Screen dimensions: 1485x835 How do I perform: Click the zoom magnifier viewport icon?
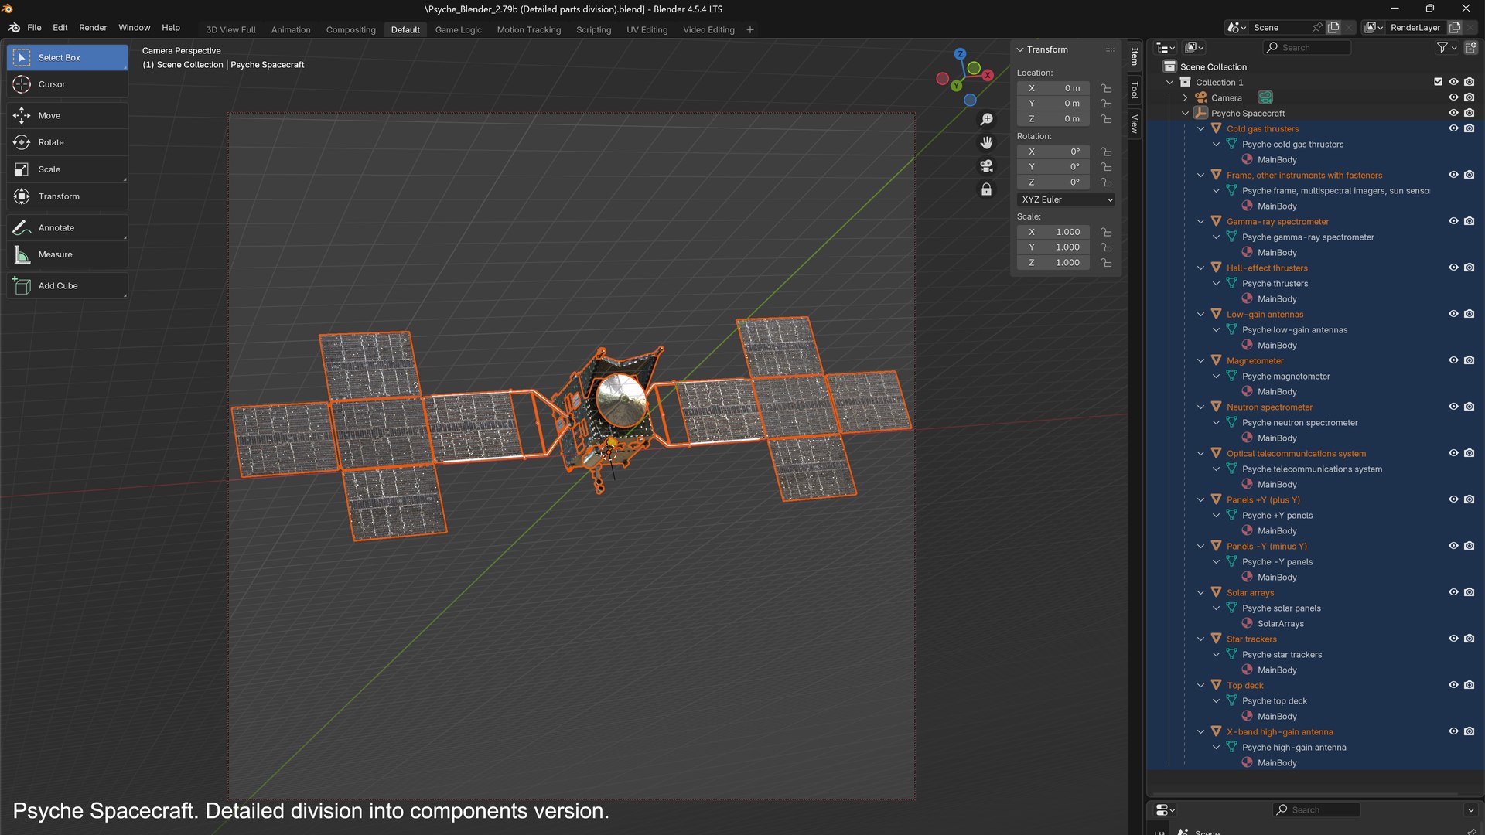point(986,119)
